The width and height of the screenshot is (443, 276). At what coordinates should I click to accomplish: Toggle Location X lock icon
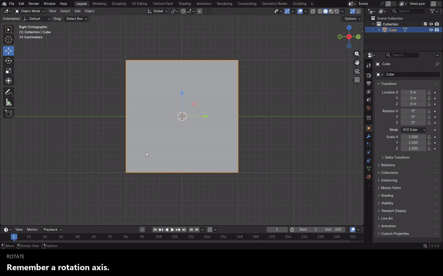coord(429,92)
